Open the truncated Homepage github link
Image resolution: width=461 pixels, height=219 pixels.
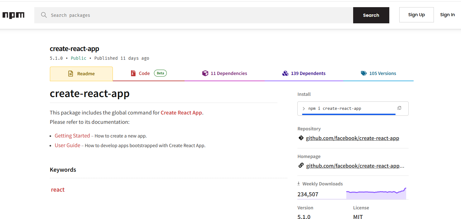point(355,166)
